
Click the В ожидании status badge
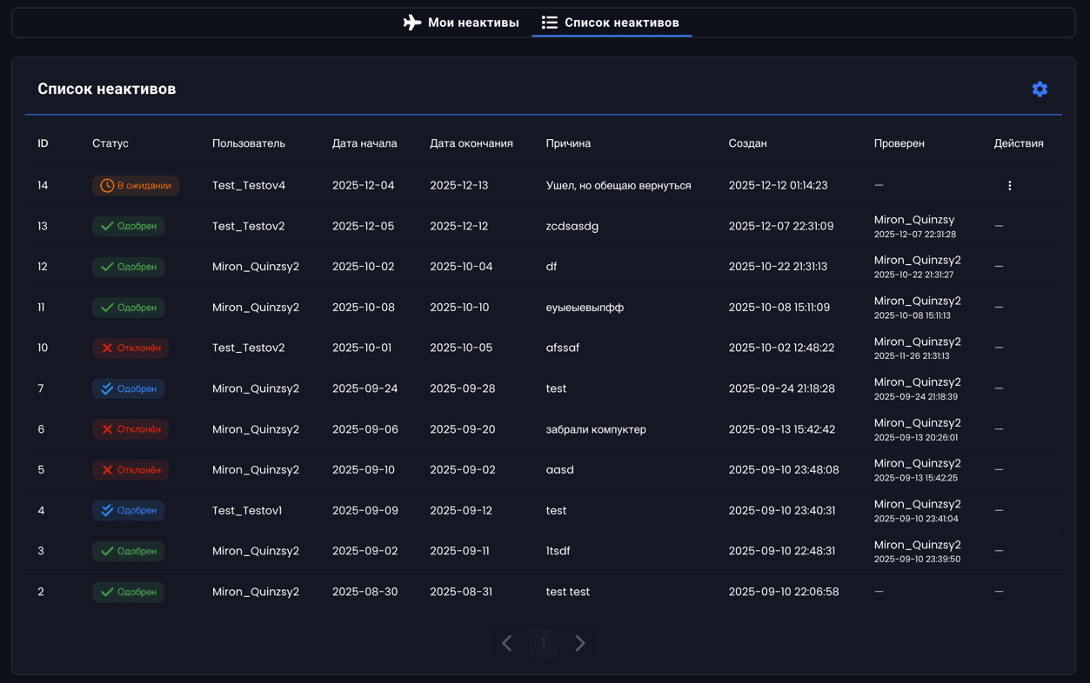[136, 186]
